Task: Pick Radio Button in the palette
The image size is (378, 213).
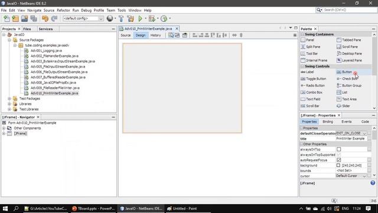Action: [x=313, y=85]
